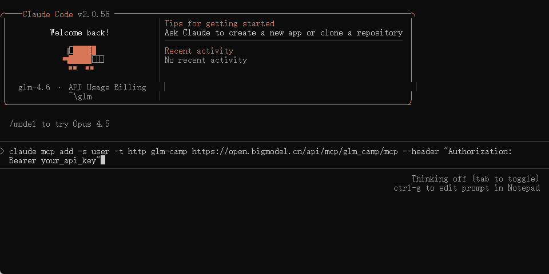Click the glm-4.6 model label
Viewport: 549px width, 274px height.
[x=34, y=87]
